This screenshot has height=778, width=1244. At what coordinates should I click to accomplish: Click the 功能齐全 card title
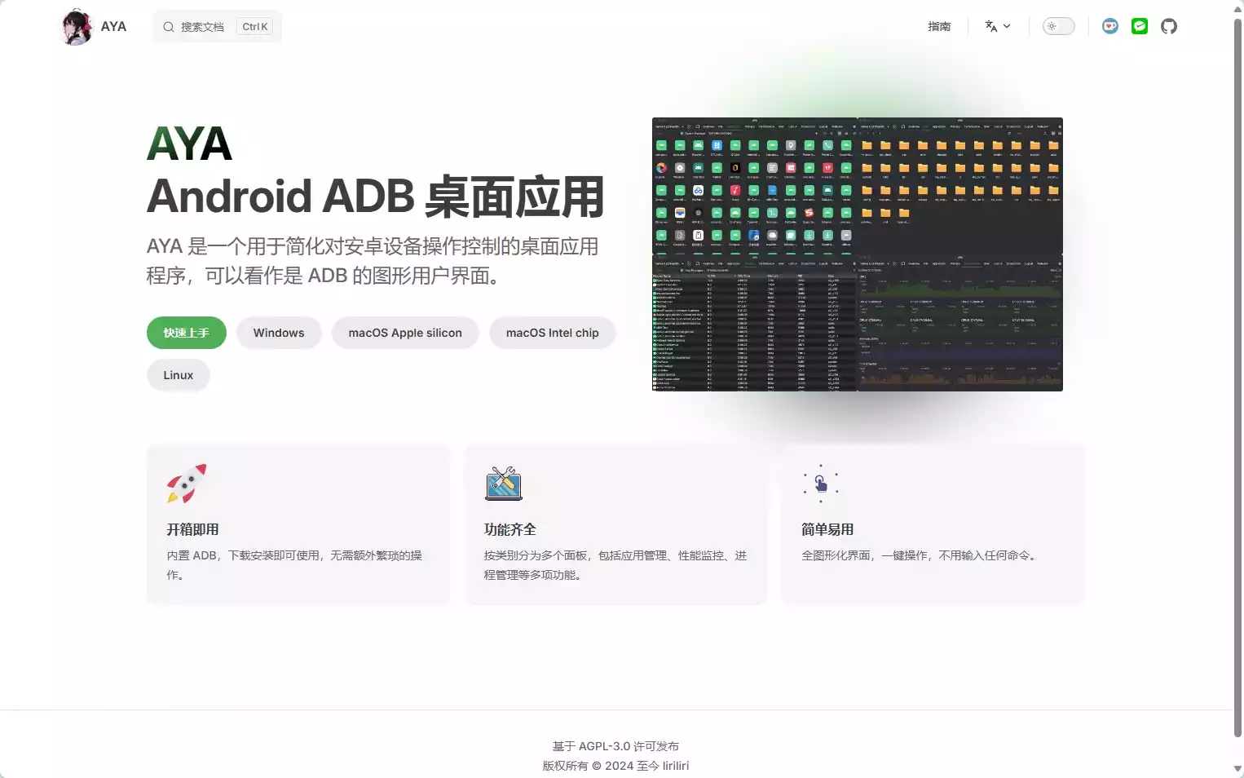[510, 529]
